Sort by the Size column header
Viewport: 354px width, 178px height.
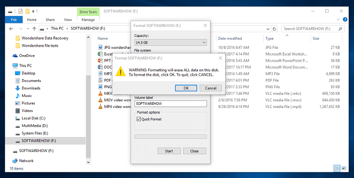tap(316, 38)
